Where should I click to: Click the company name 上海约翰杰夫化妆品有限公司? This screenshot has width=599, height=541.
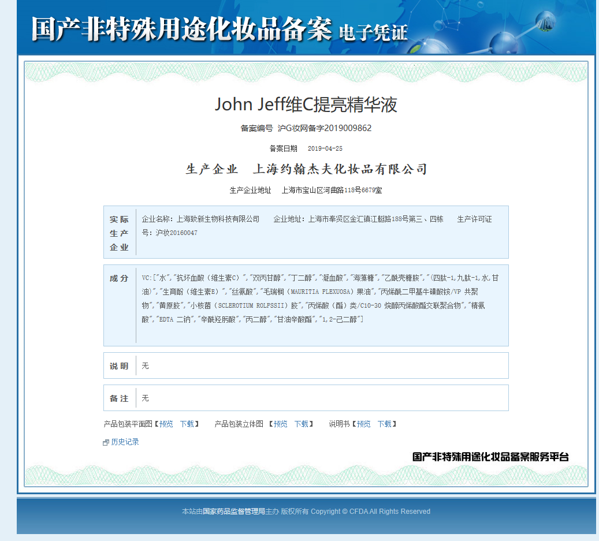[340, 169]
